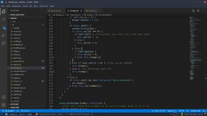
Task: Open the Terminal menu
Action: coord(44,6)
